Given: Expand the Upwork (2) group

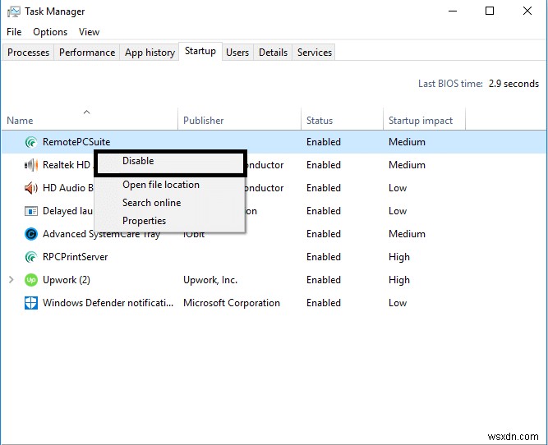Looking at the screenshot, I should coord(11,280).
